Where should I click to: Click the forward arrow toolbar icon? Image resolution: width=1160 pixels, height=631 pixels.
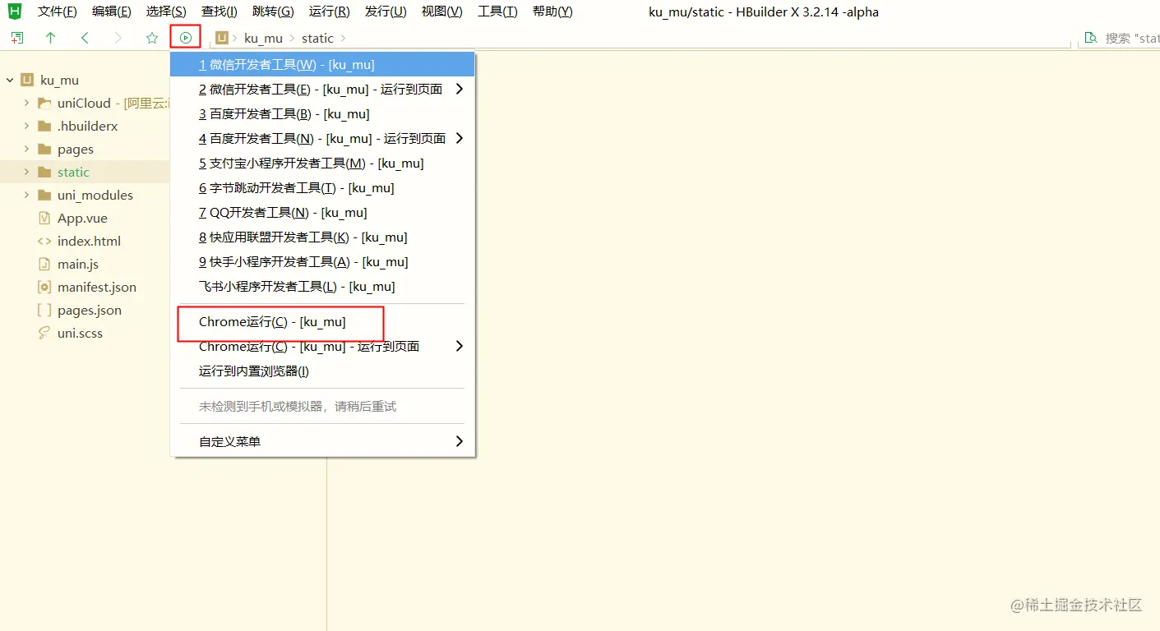(x=118, y=38)
